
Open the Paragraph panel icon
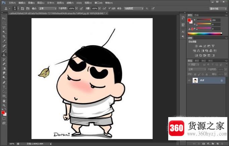click(183, 36)
